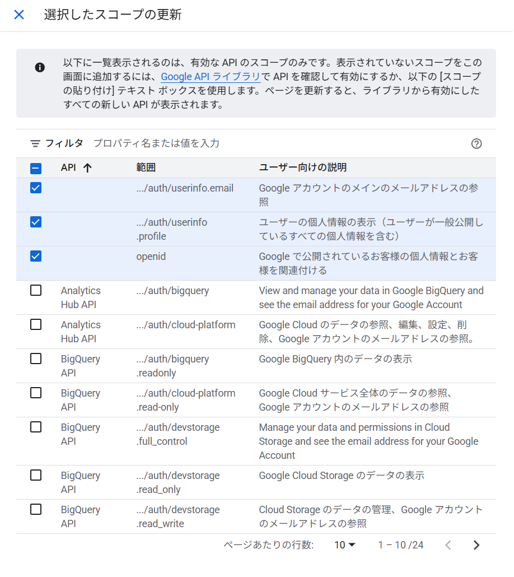Open the Google API ライブラリ link
Image resolution: width=514 pixels, height=577 pixels.
pos(211,77)
